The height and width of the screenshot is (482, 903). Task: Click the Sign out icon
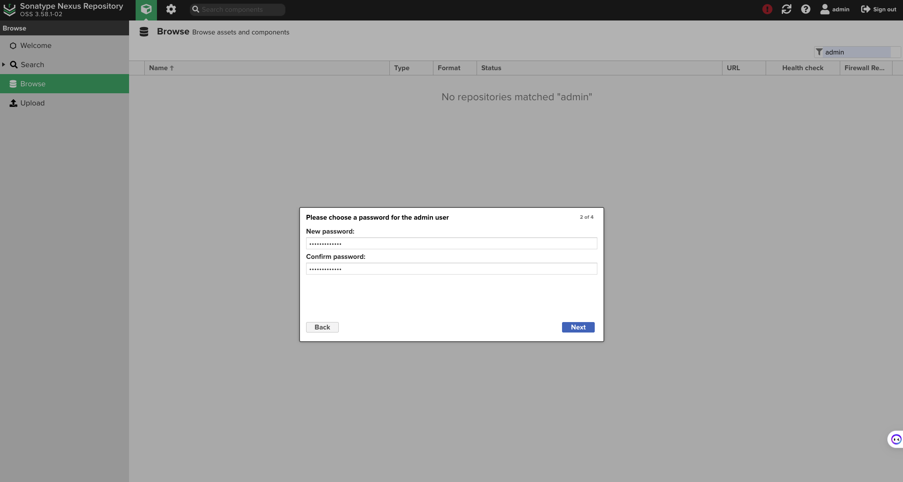tap(866, 9)
